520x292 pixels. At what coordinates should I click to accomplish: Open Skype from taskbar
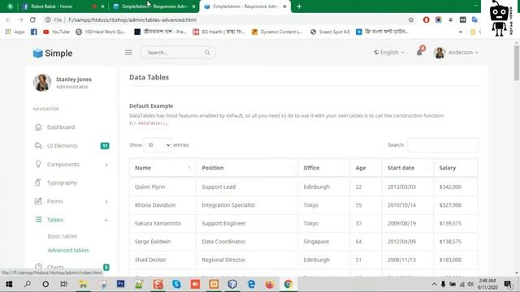coord(176,284)
